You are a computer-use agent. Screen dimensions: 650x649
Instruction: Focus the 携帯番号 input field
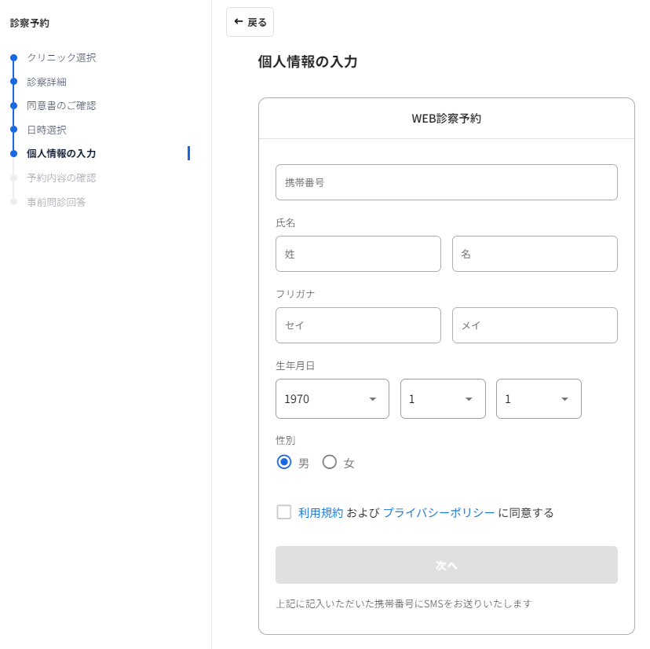point(447,182)
